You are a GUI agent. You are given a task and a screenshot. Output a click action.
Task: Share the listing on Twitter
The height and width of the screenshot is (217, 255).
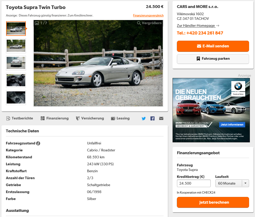pos(143,118)
